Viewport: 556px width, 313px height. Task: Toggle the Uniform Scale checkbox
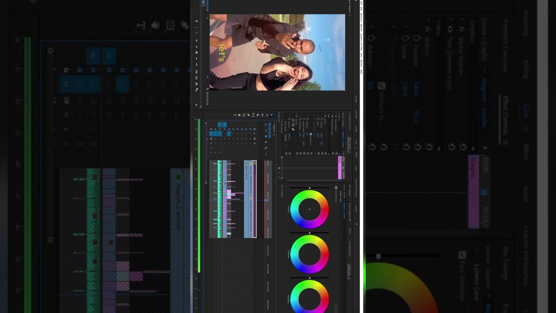[x=311, y=134]
